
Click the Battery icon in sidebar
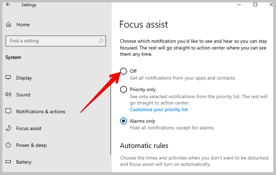tap(8, 162)
